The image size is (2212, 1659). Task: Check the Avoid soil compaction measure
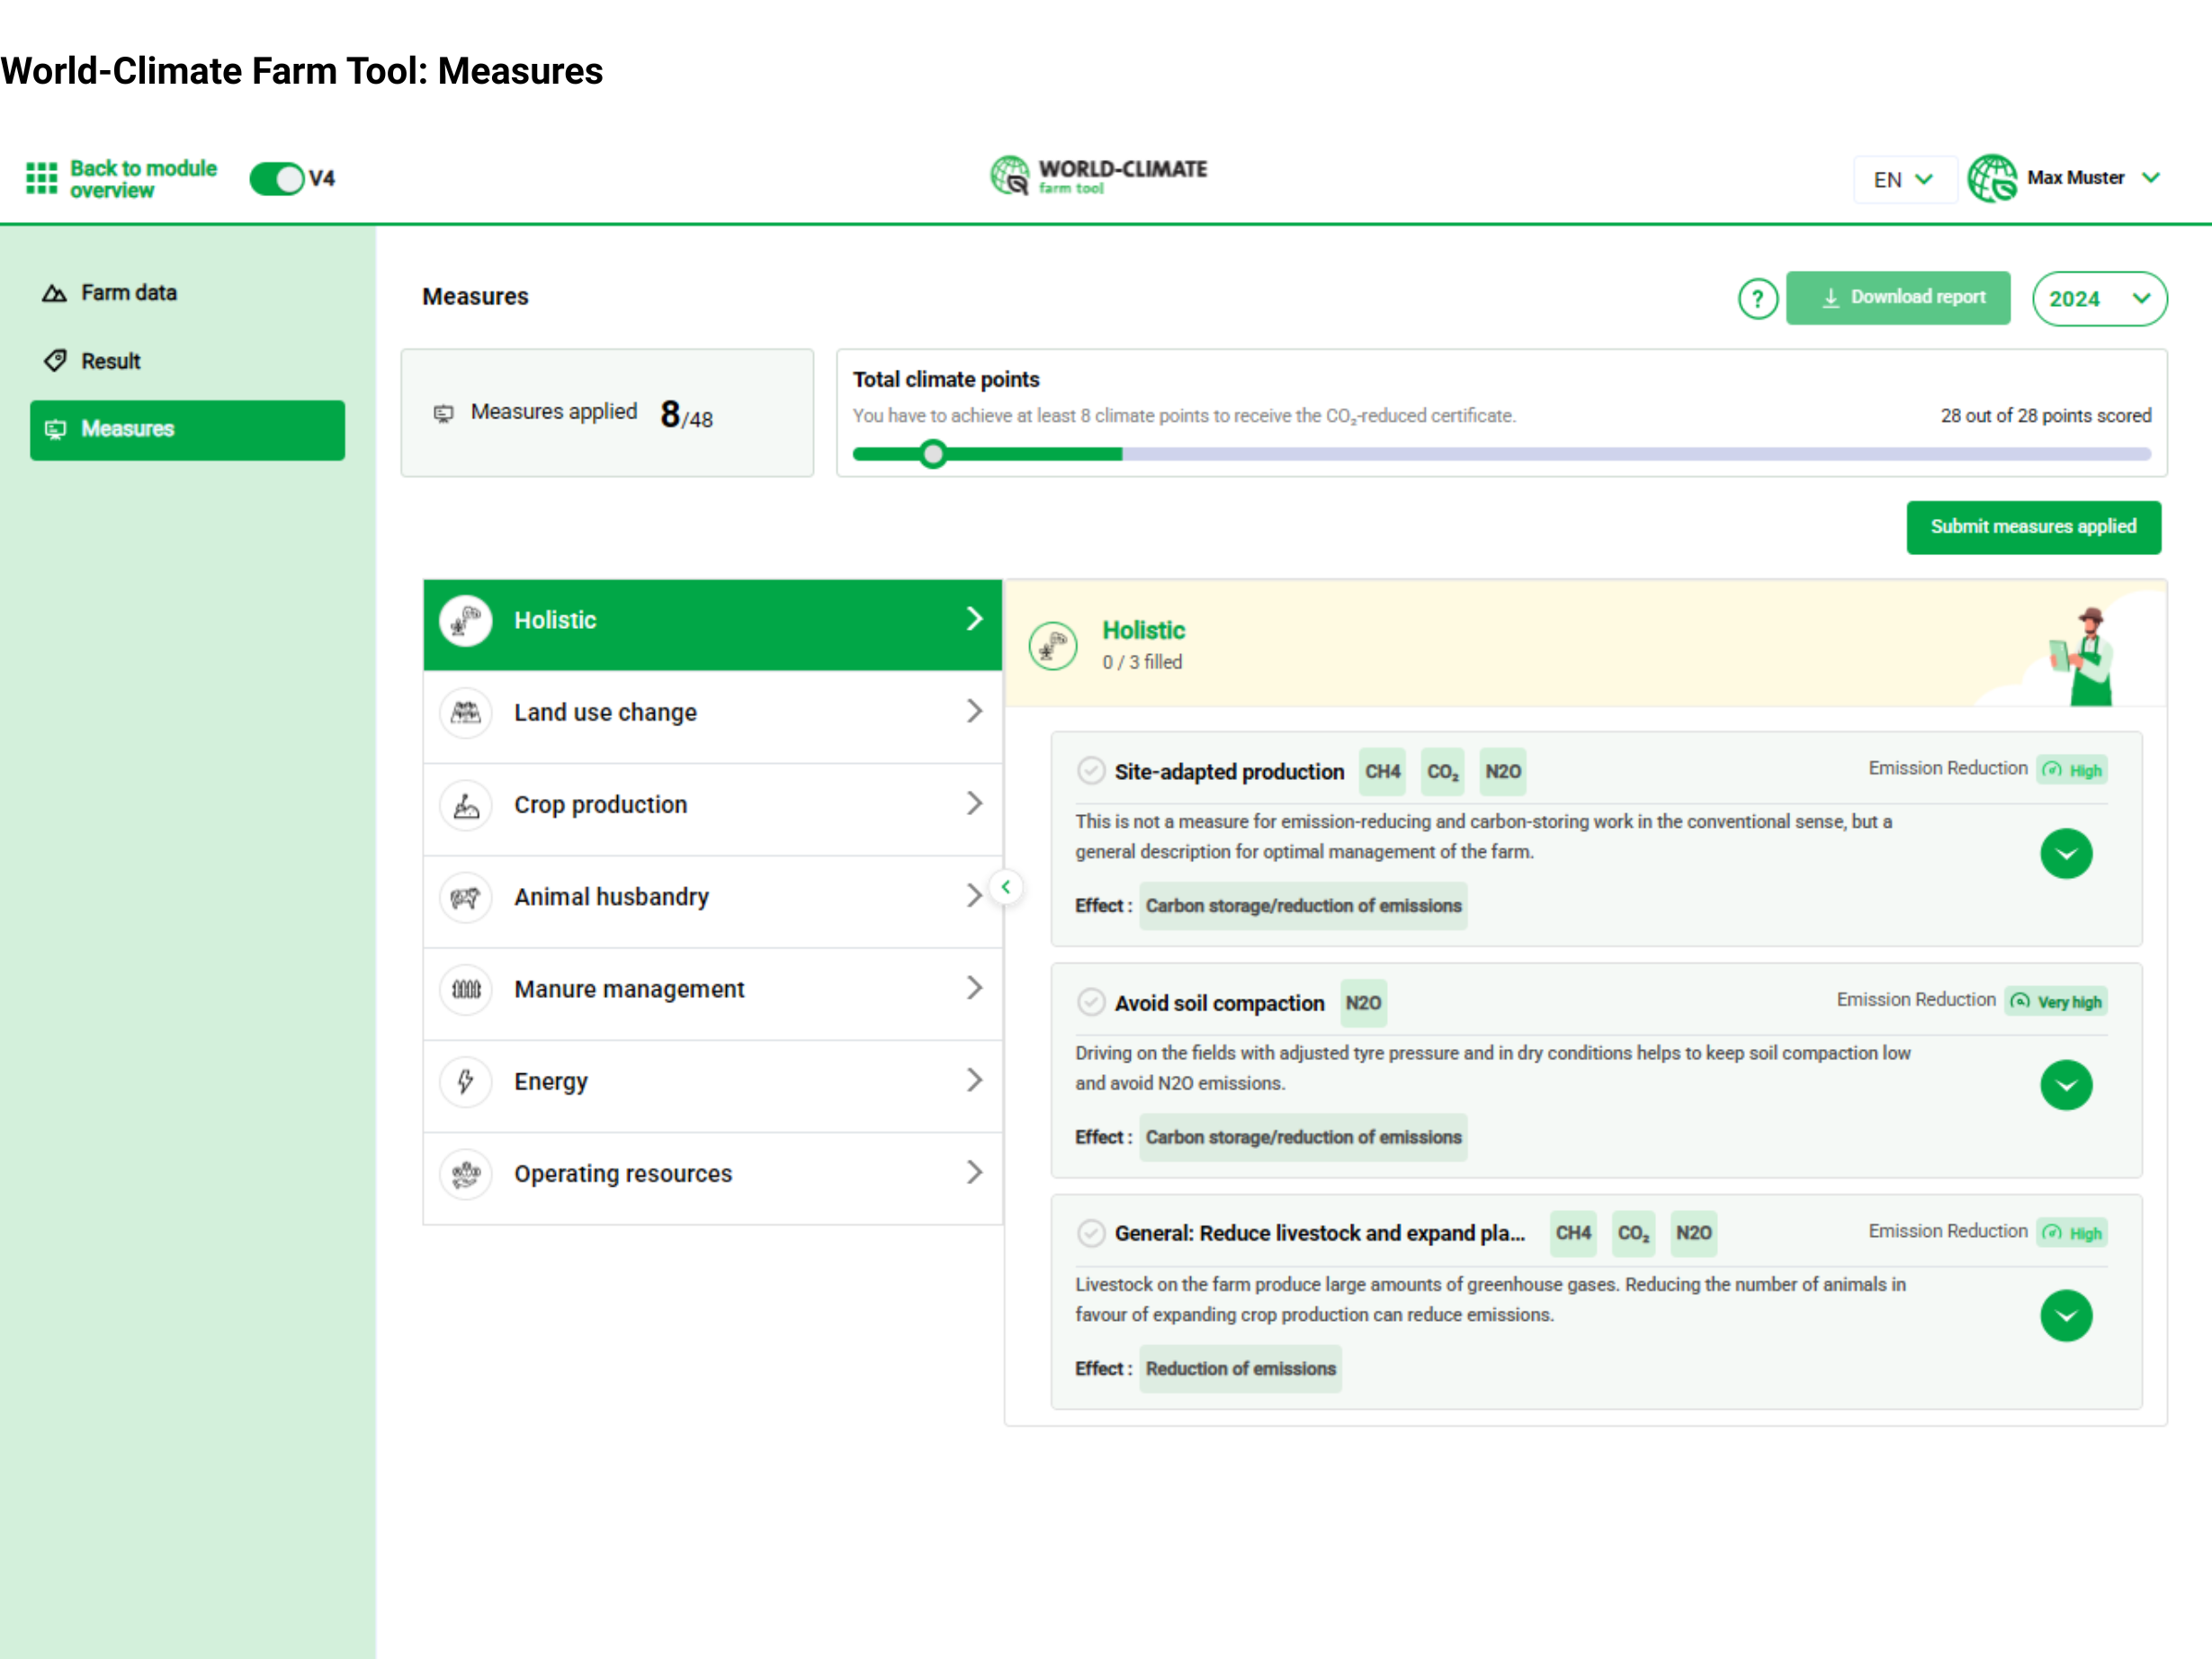point(1090,1002)
